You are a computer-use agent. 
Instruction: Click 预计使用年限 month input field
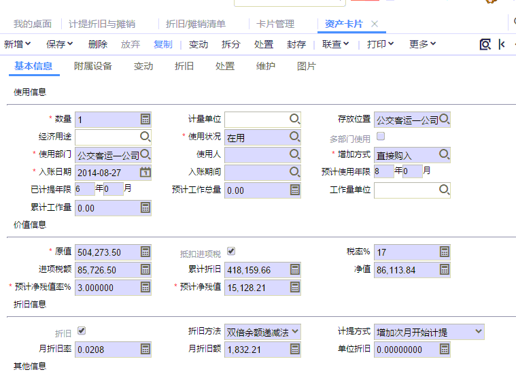[413, 171]
